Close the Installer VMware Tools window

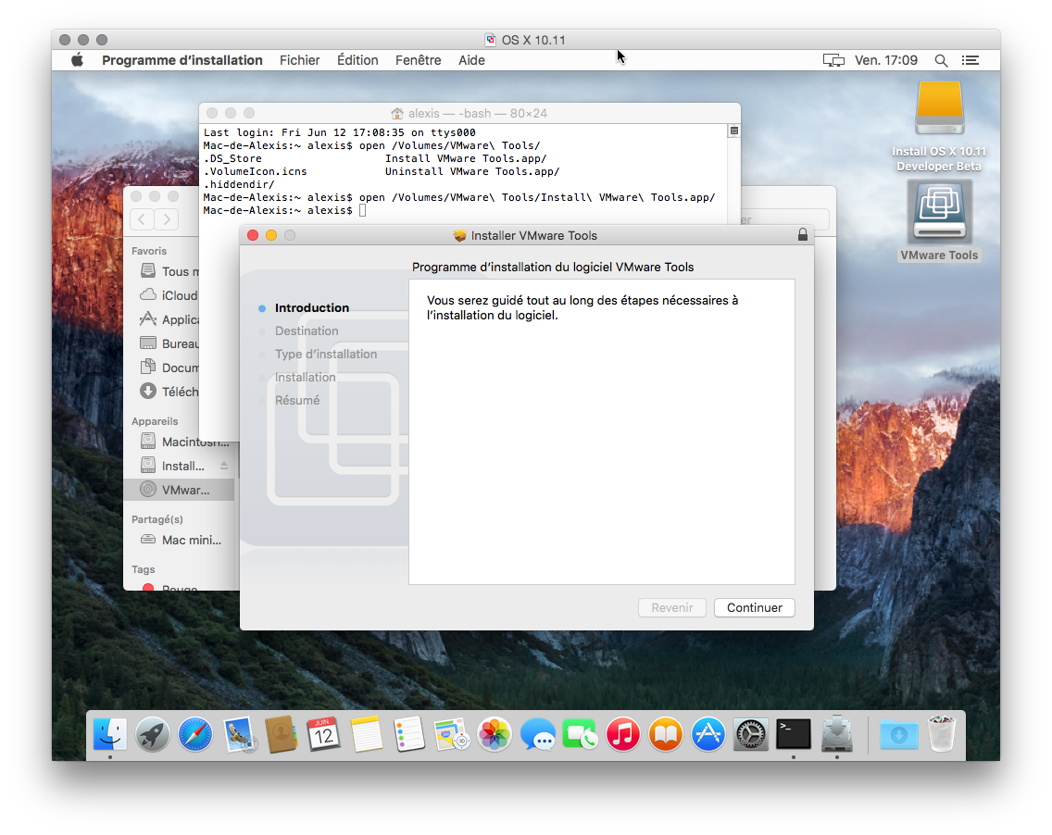point(253,235)
